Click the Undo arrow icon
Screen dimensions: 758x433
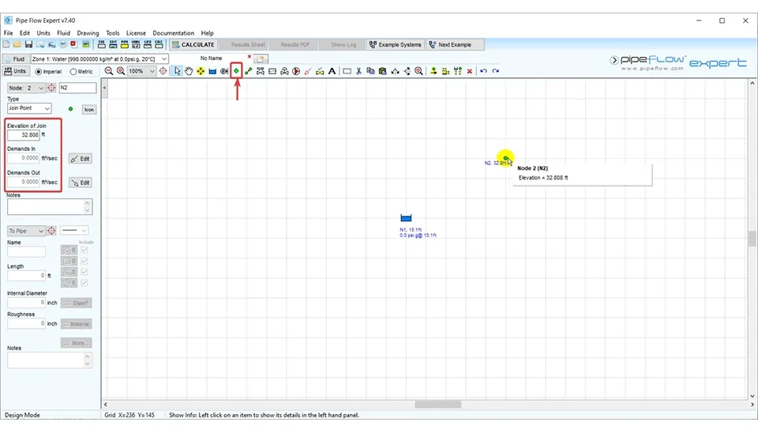click(x=483, y=71)
